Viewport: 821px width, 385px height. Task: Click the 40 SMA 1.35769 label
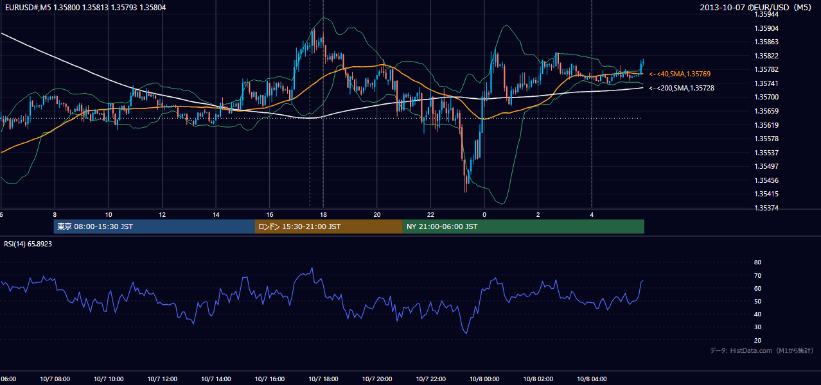coord(680,74)
